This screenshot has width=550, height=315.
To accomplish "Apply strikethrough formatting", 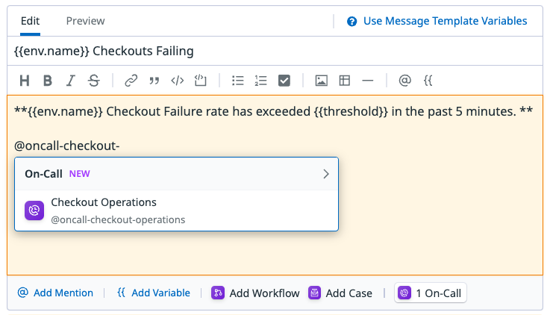I will (x=93, y=81).
